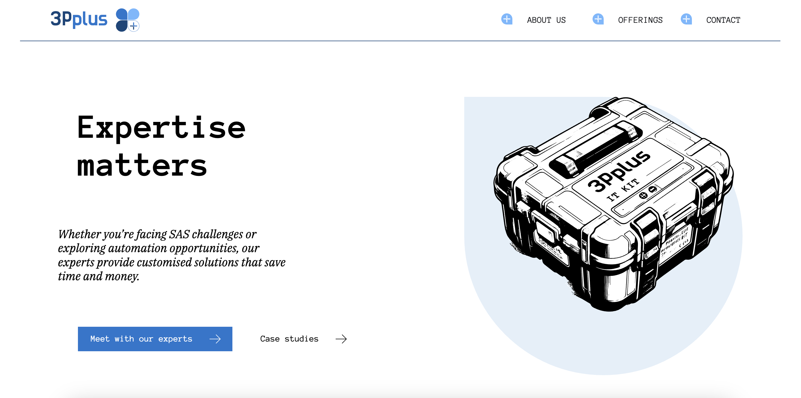Click the arrow inside the blue experts button
This screenshot has width=801, height=398.
click(215, 339)
